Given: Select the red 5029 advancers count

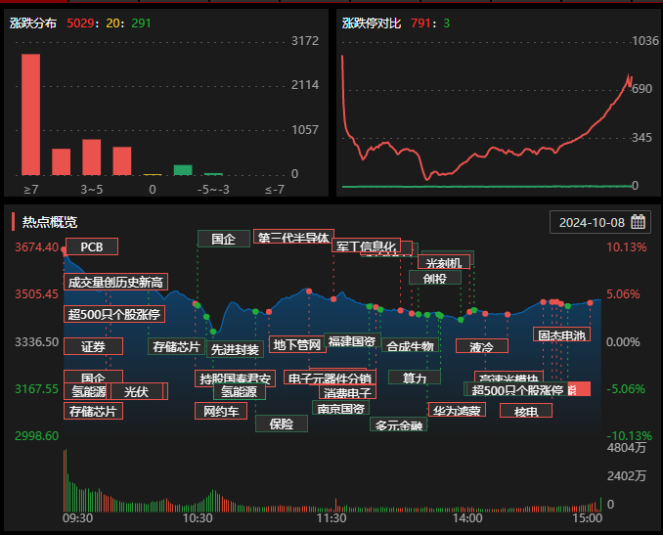Looking at the screenshot, I should pos(80,22).
